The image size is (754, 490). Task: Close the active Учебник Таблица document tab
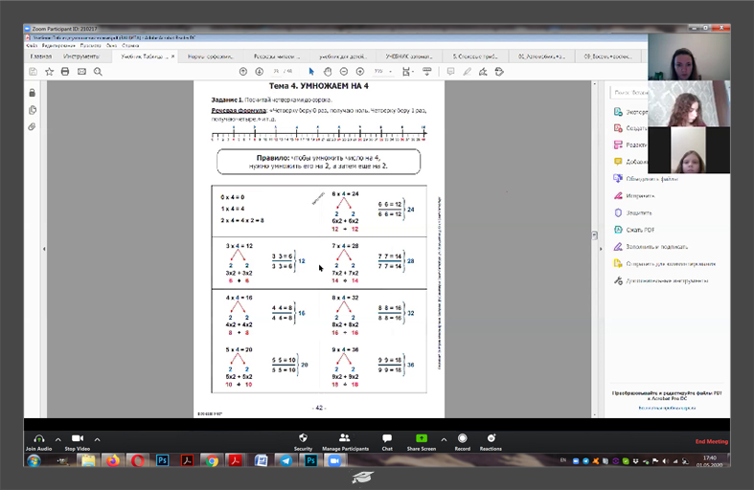tap(173, 56)
